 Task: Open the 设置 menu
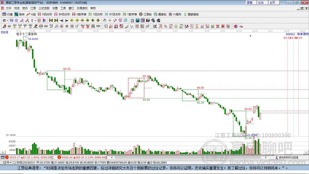point(55,8)
